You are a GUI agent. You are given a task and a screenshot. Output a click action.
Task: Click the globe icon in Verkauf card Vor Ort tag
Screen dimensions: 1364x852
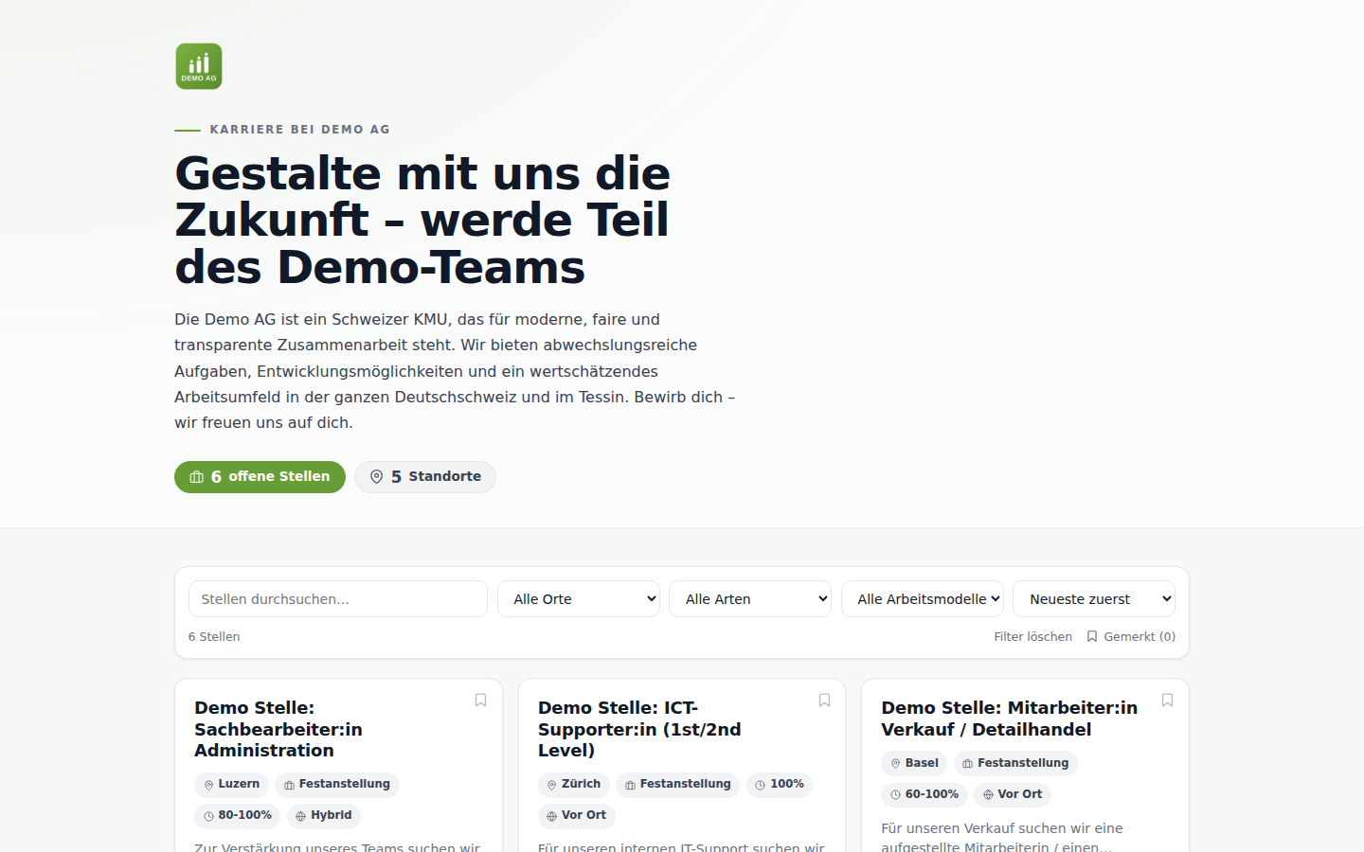[988, 795]
